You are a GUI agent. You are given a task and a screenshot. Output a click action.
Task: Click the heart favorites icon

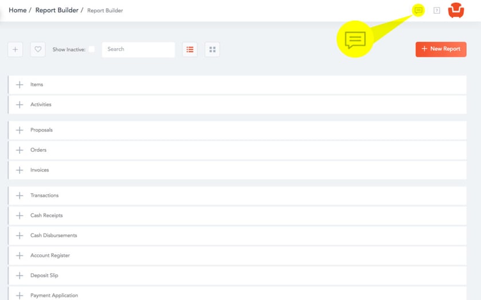coord(38,49)
